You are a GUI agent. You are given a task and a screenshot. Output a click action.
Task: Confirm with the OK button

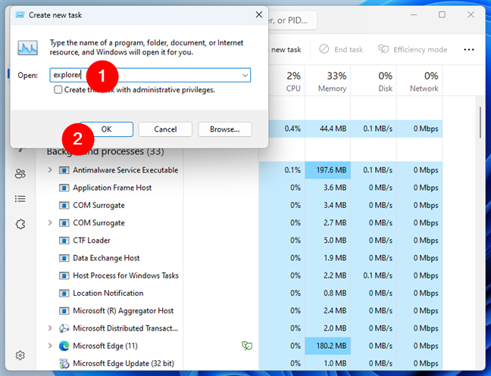pos(107,129)
